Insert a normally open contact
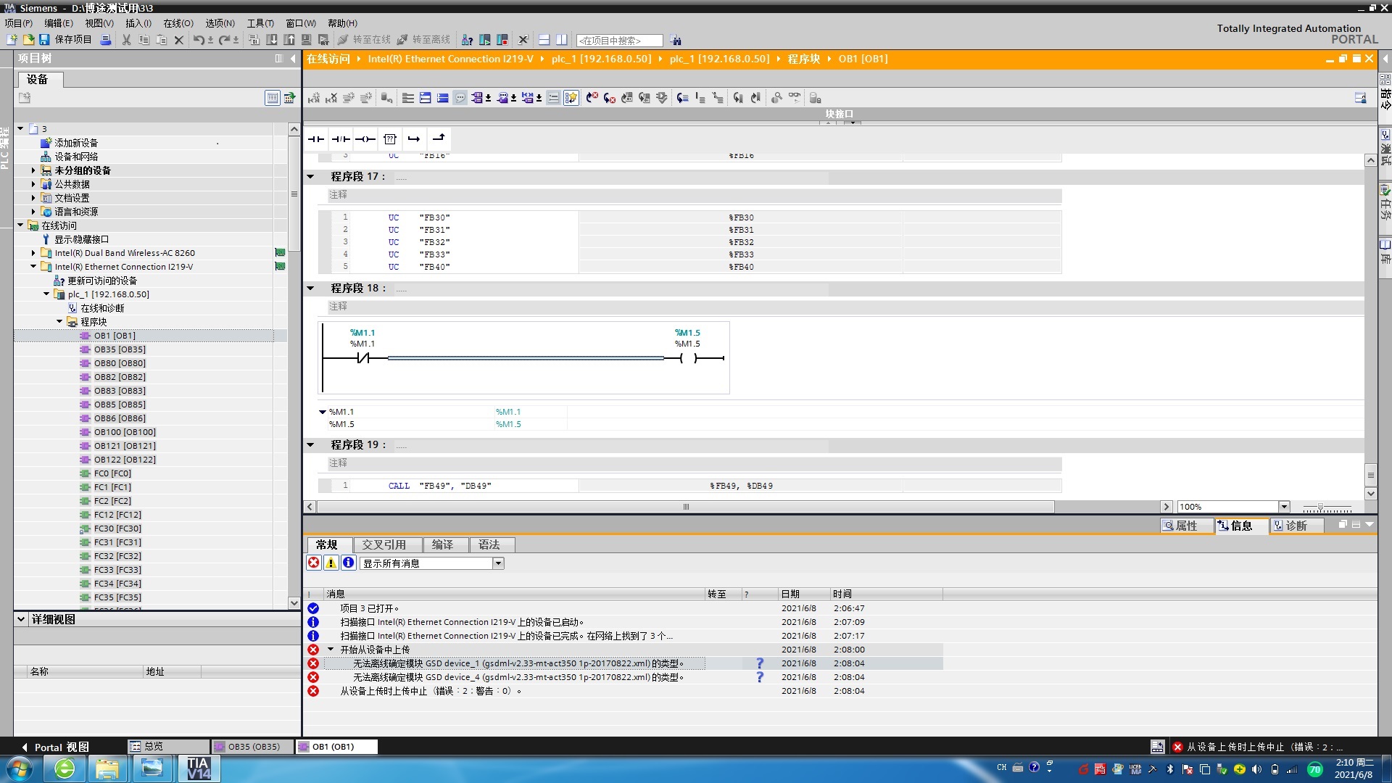This screenshot has width=1392, height=783. [x=316, y=138]
